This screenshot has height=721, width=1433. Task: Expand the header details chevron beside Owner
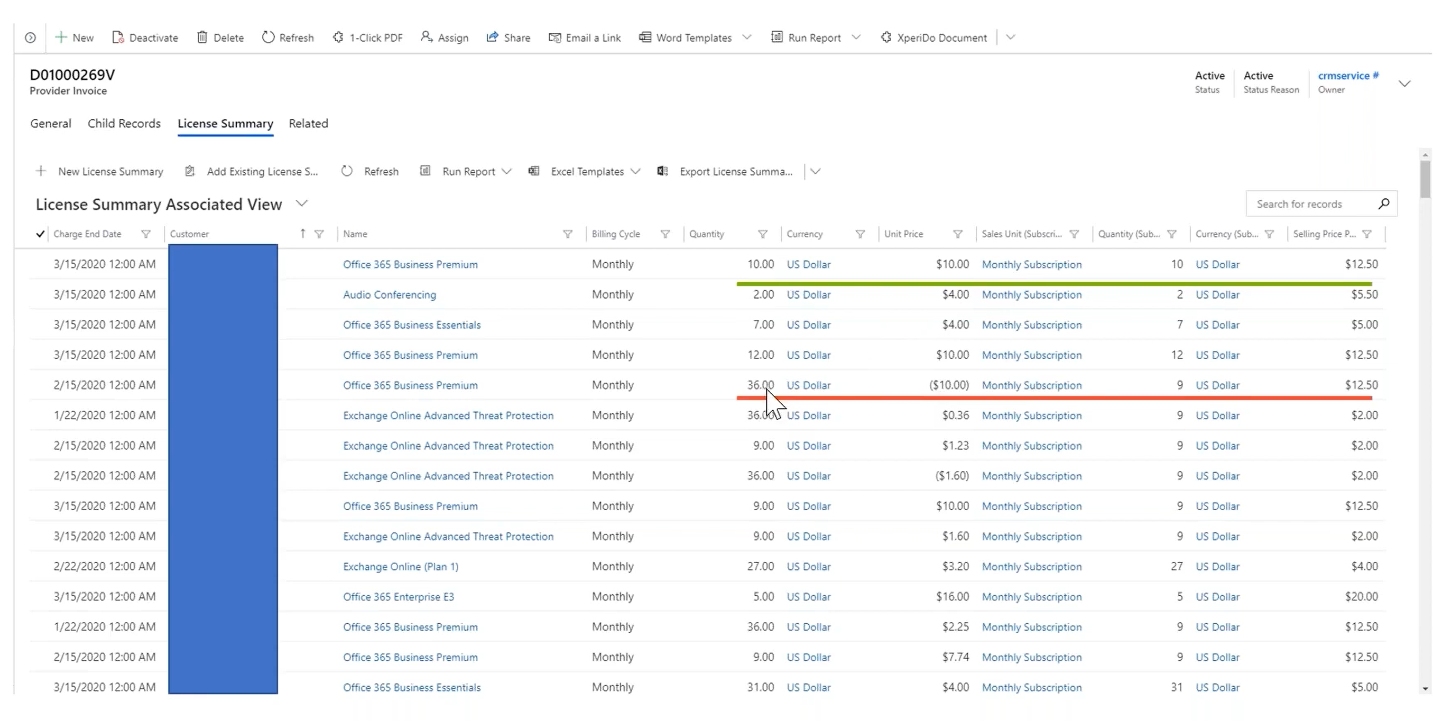pos(1404,84)
